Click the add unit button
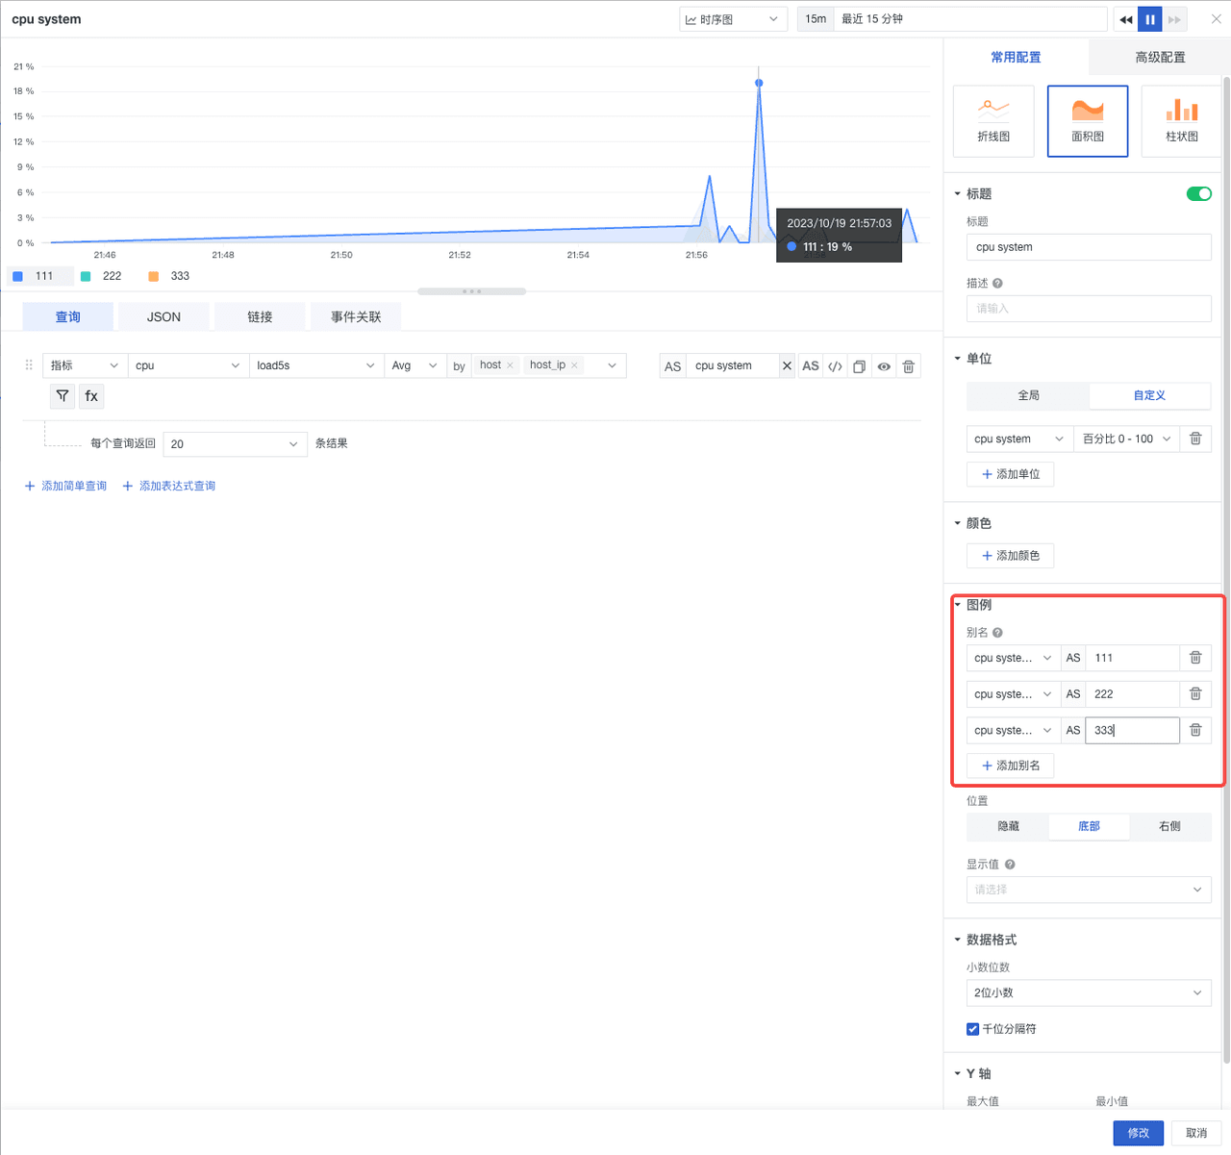Image resolution: width=1231 pixels, height=1155 pixels. coord(1010,474)
